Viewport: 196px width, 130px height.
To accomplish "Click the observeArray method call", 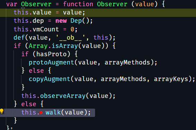I will pos(63,96).
